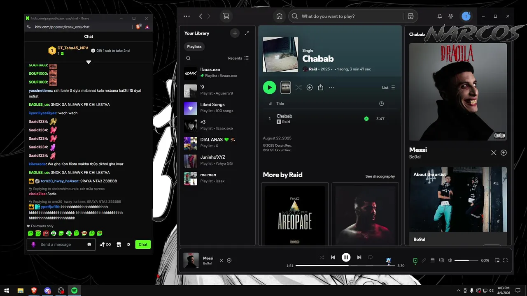Sort by the duration clock column
527x296 pixels.
381,104
